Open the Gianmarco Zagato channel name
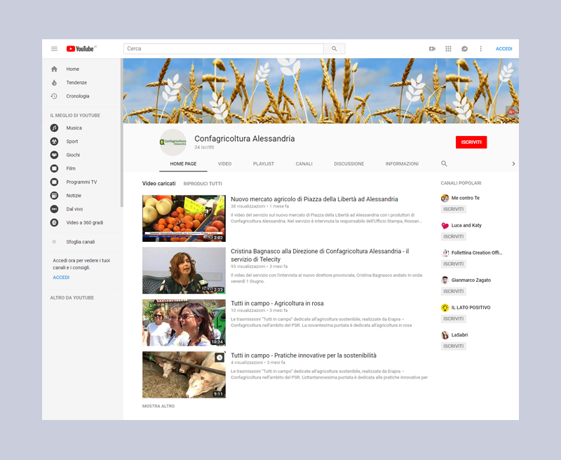This screenshot has width=561, height=460. coord(471,280)
